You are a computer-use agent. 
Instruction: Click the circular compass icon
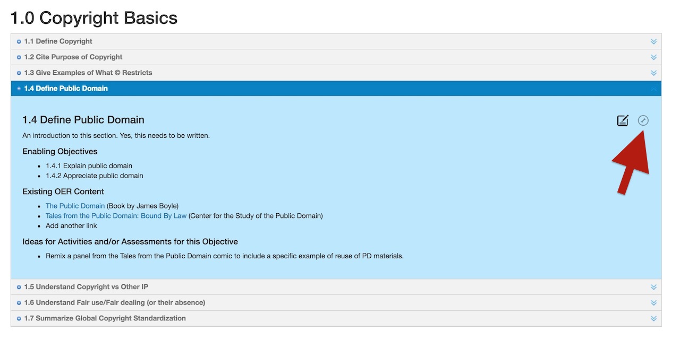click(643, 120)
